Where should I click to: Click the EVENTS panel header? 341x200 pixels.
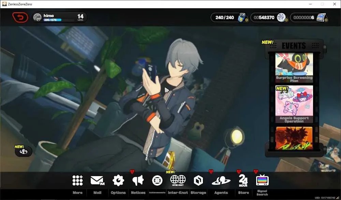pyautogui.click(x=294, y=46)
